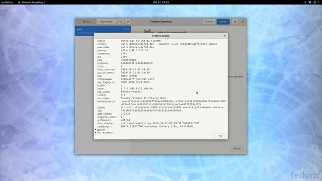Open the Problem Reporting app menu
The width and height of the screenshot is (322, 181).
pyautogui.click(x=31, y=2)
